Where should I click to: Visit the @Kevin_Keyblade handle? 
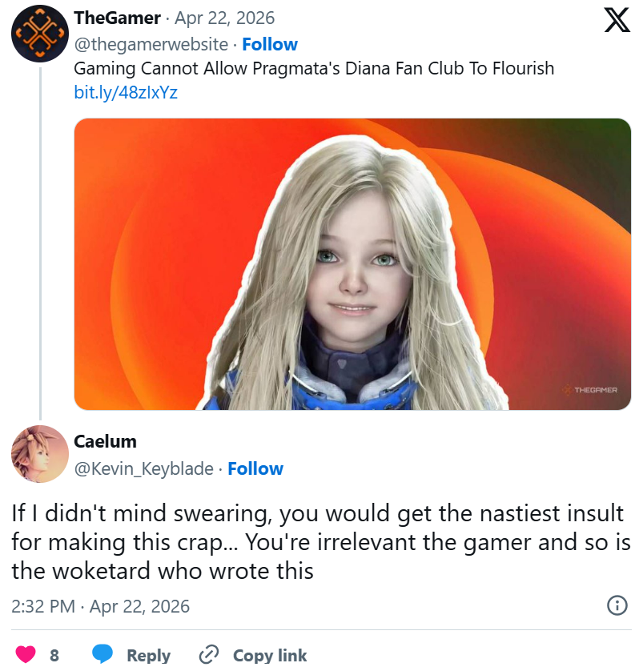pos(143,469)
